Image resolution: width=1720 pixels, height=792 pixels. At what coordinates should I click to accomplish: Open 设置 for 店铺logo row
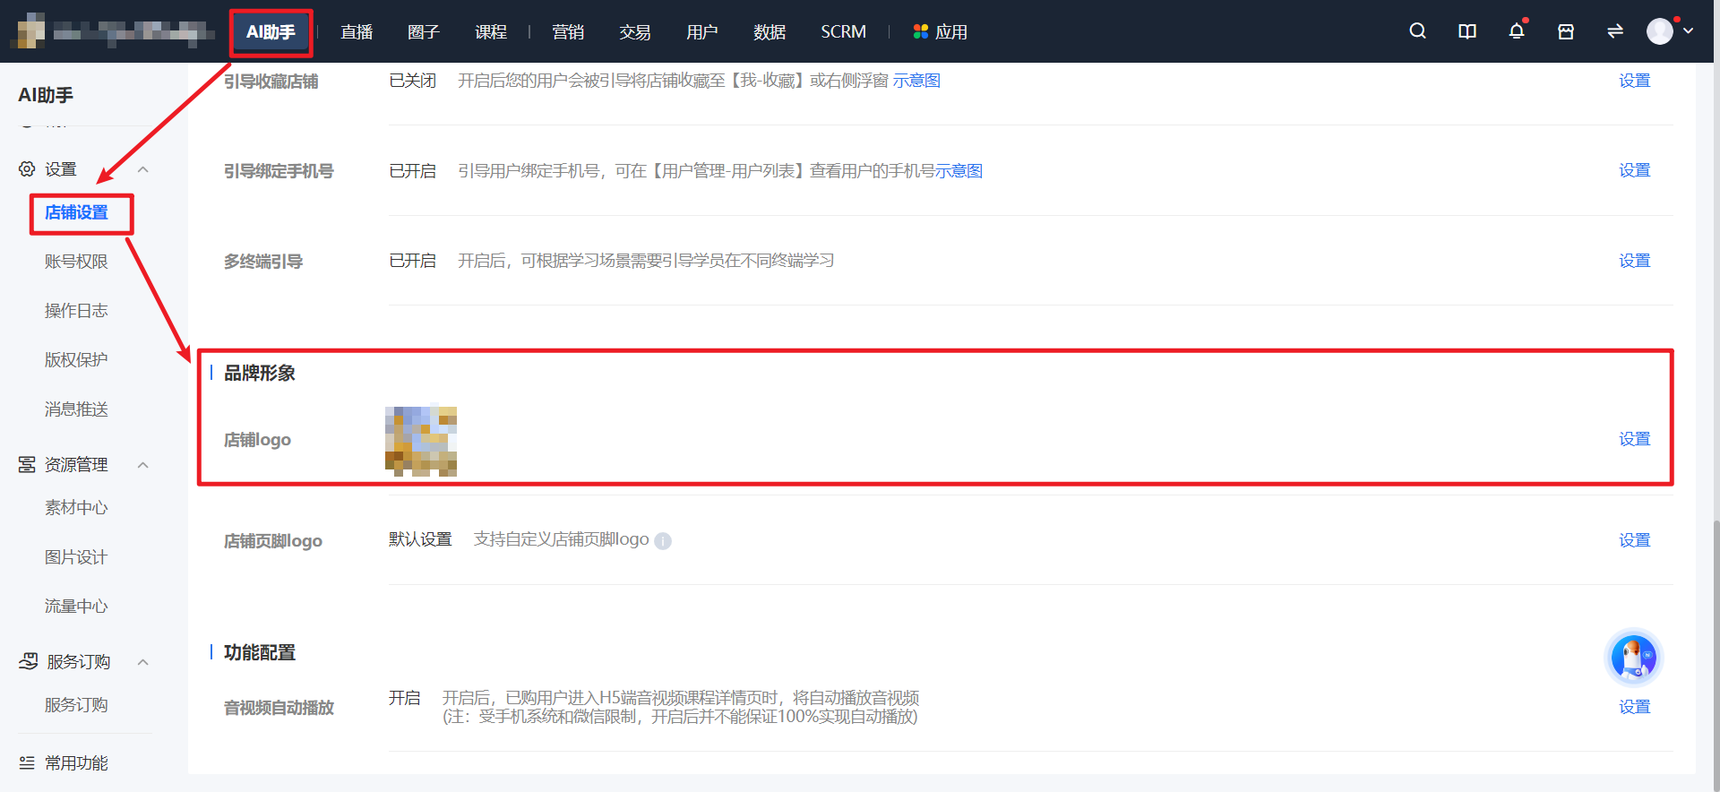coord(1634,439)
